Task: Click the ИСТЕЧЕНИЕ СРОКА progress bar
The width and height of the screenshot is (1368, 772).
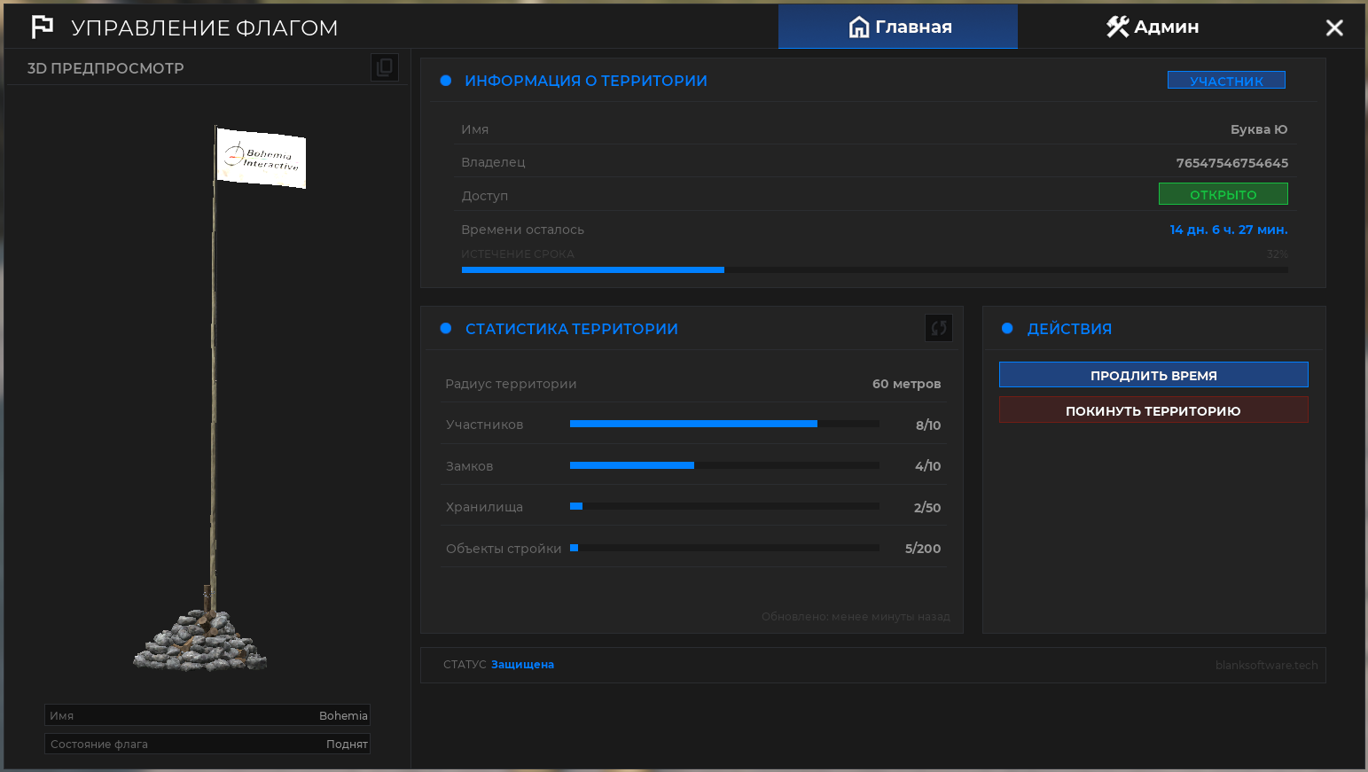Action: (875, 269)
